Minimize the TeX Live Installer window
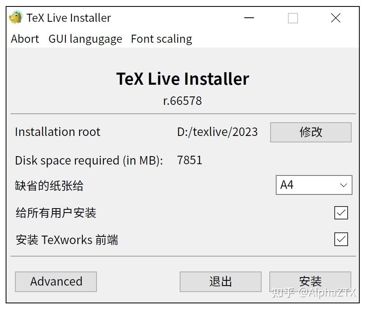365x309 pixels. tap(249, 18)
